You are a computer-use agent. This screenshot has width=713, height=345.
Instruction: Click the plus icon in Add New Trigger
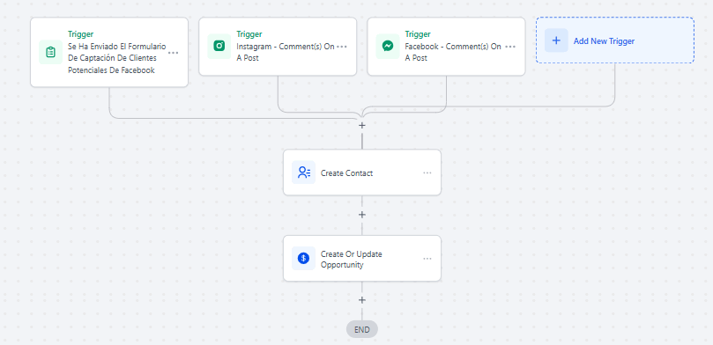coord(556,40)
